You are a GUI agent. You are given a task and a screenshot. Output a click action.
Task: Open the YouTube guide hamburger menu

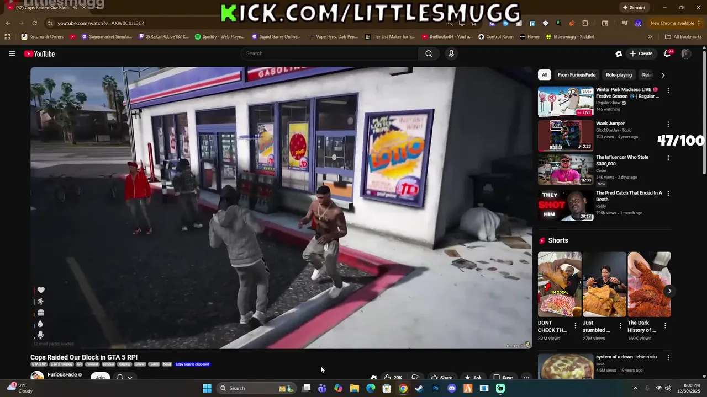click(12, 53)
